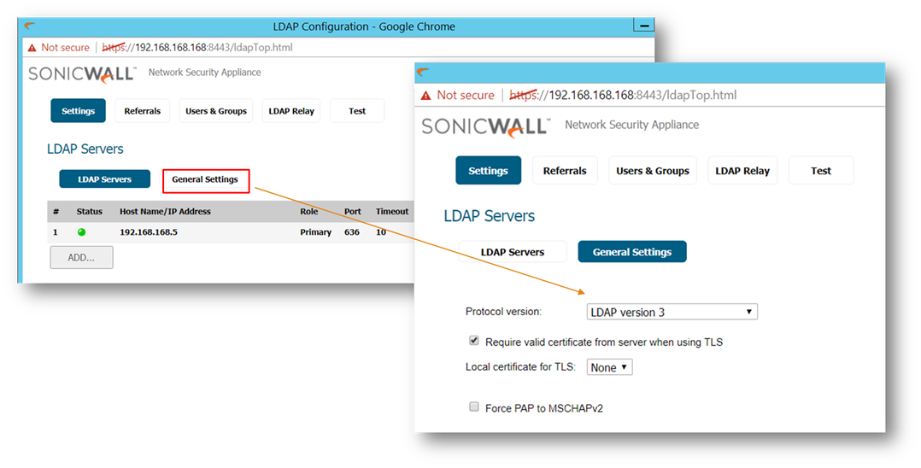Image resolution: width=921 pixels, height=468 pixels.
Task: Click the Not secure warning triangle in the front window
Action: point(425,96)
